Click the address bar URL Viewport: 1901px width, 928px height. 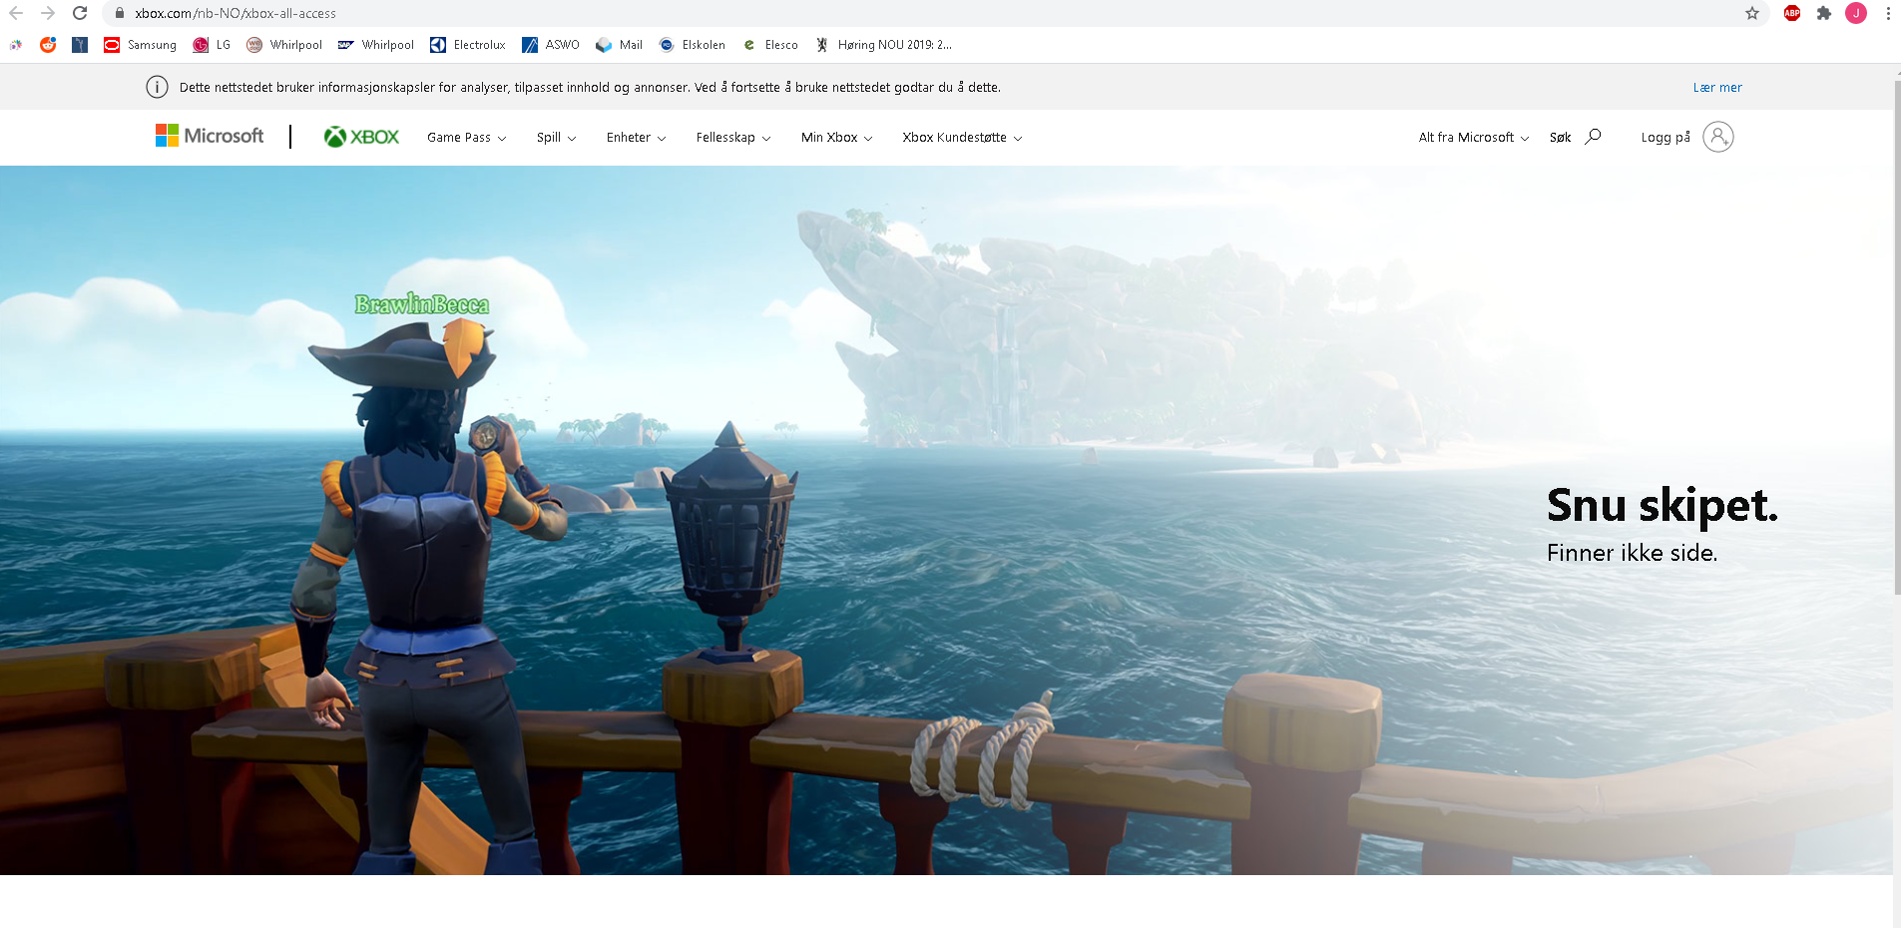pyautogui.click(x=236, y=13)
